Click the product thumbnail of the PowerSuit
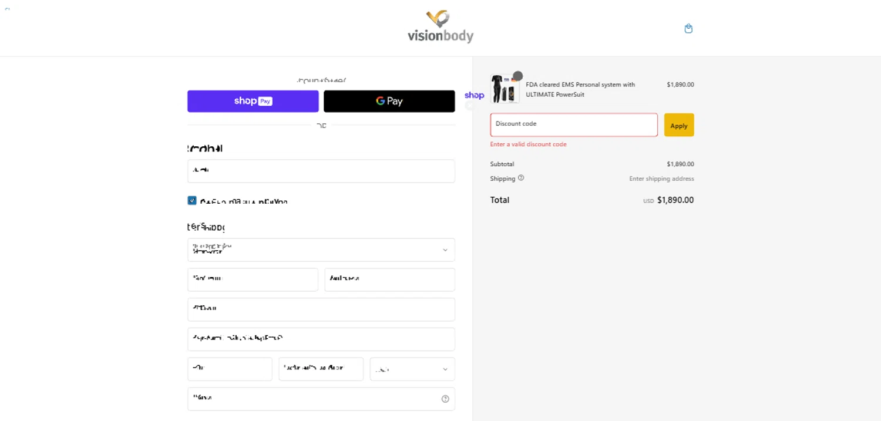Screen dimensions: 881x421 [x=505, y=89]
